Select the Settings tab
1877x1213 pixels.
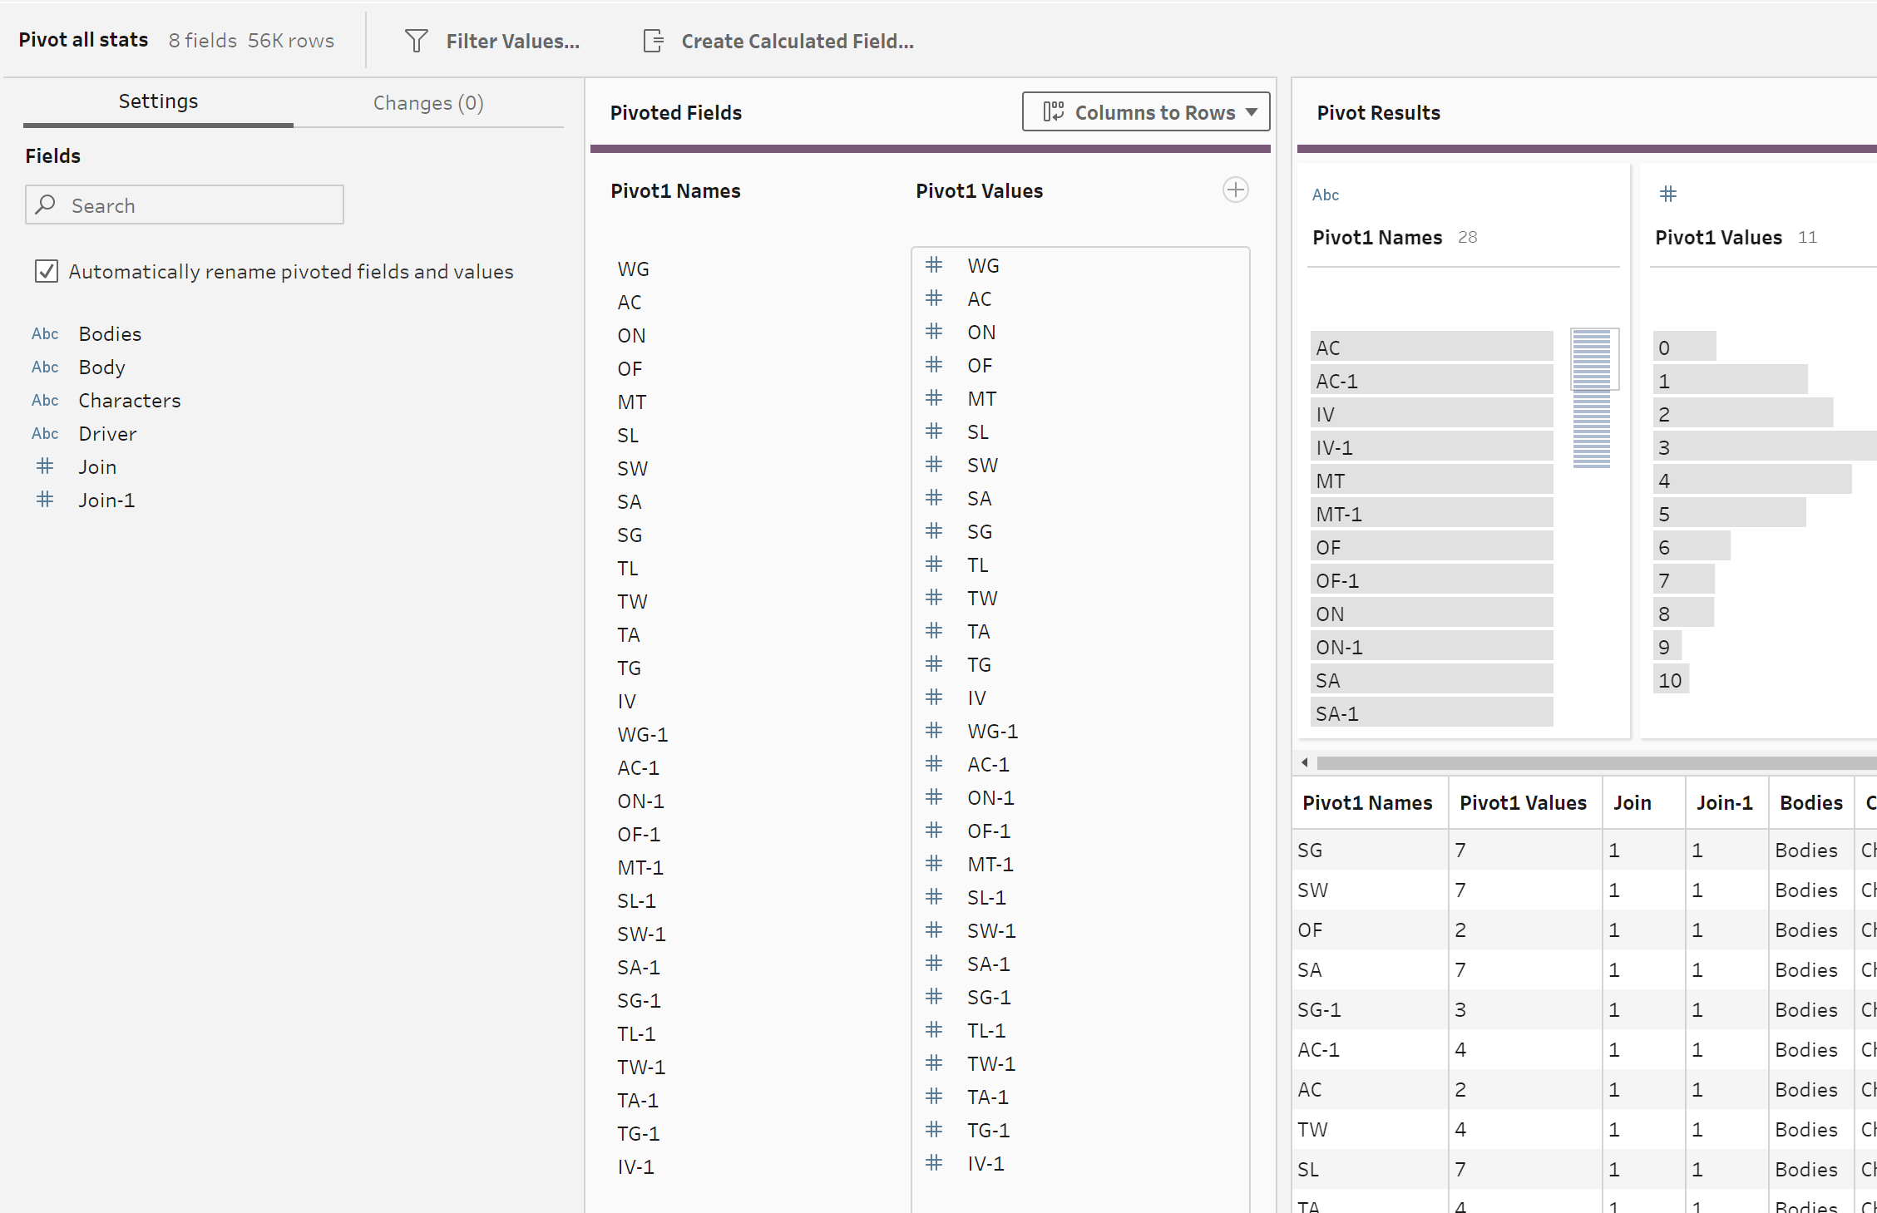[158, 101]
